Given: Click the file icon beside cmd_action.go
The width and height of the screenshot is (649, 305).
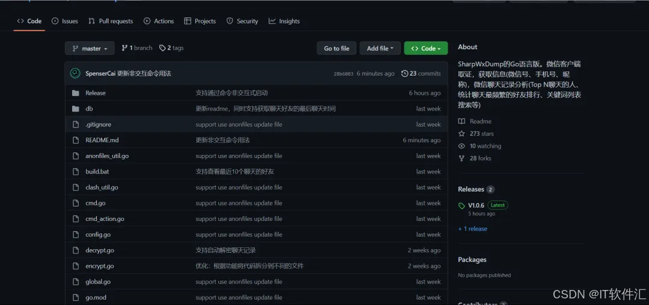Looking at the screenshot, I should click(x=75, y=219).
